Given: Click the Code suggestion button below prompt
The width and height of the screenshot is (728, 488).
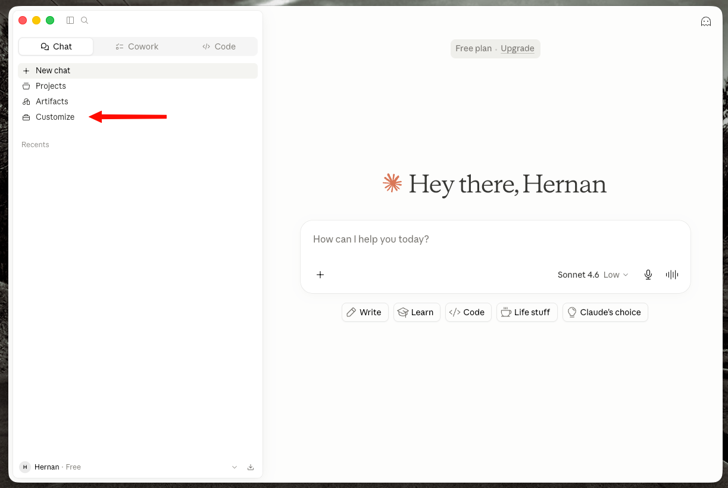Looking at the screenshot, I should [x=468, y=312].
